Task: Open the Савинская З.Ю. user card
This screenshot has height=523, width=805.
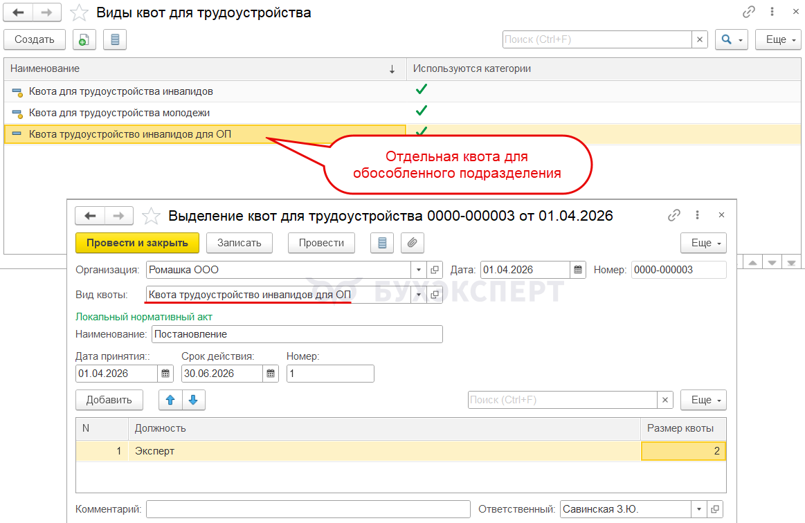Action: (715, 509)
